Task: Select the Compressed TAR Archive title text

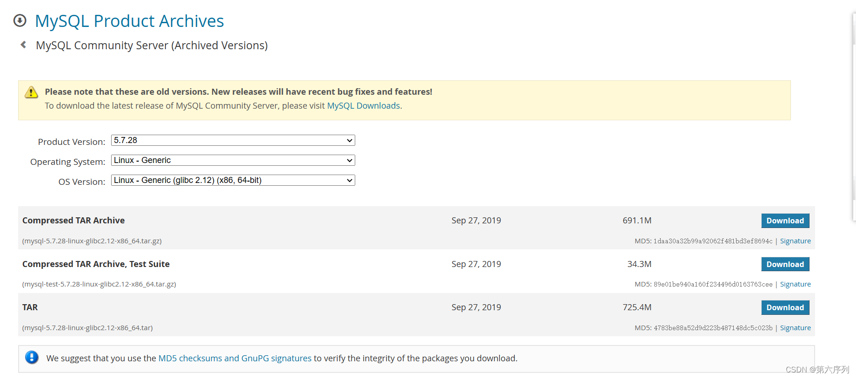Action: (73, 221)
